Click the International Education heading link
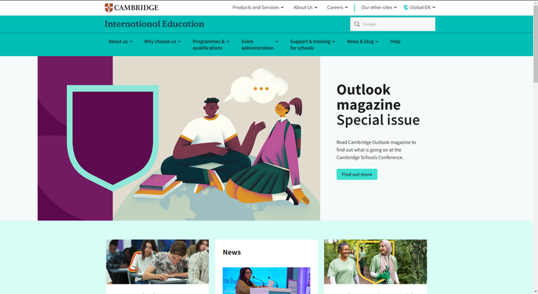 [154, 24]
